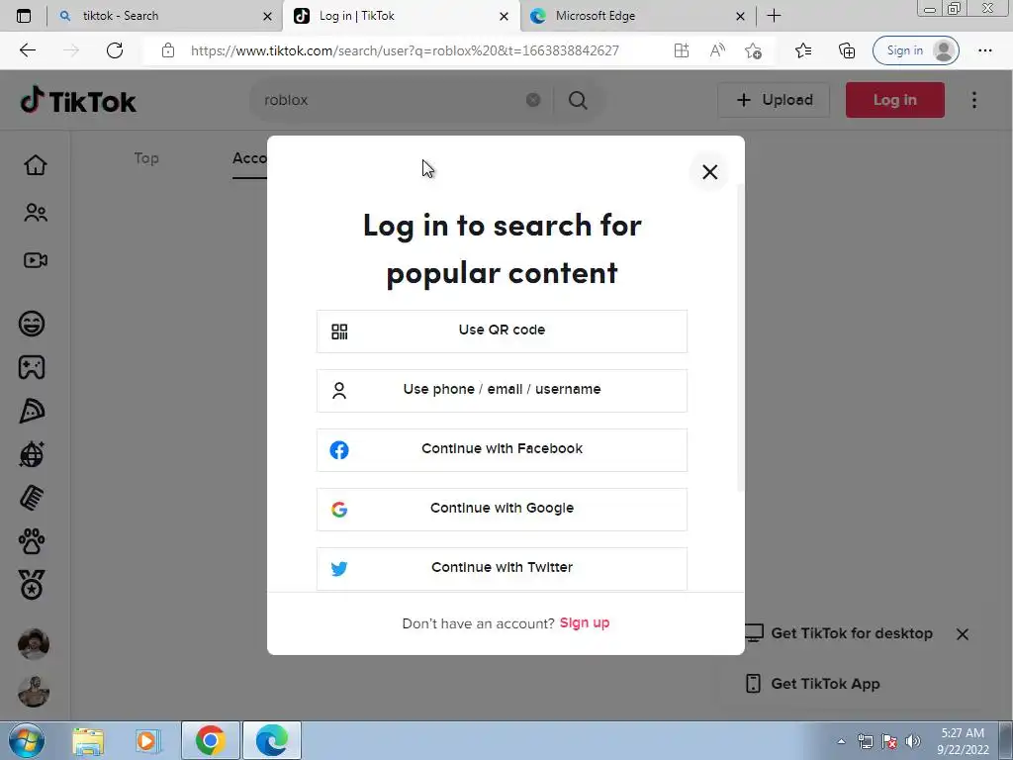Dismiss the Get TikTok for desktop banner
Image resolution: width=1013 pixels, height=760 pixels.
962,634
